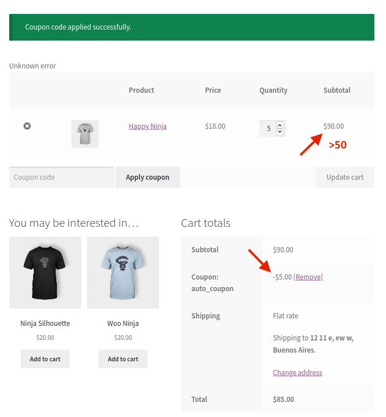Click the -$5.00 coupon discount amount
This screenshot has height=417, width=386.
coord(283,277)
